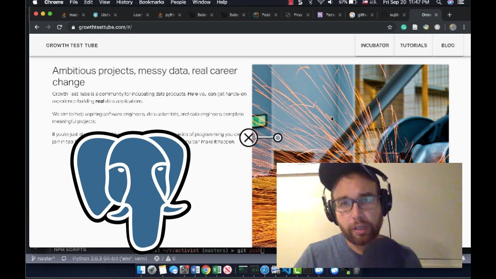Click the errors and warnings counter
The width and height of the screenshot is (496, 279).
click(x=165, y=258)
